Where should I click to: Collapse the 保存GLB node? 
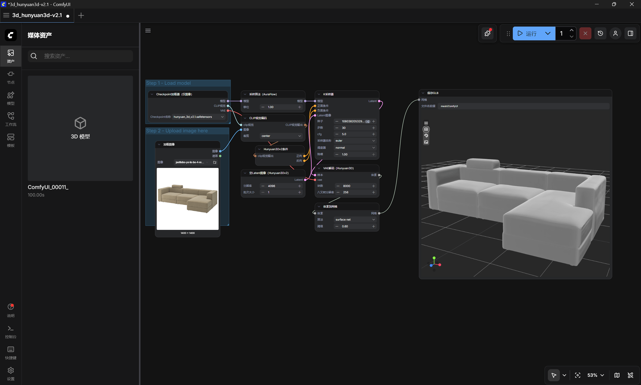pos(423,93)
